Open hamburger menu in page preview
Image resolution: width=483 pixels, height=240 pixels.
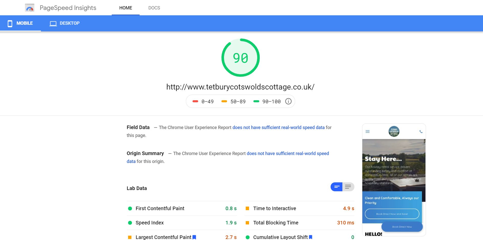368,132
